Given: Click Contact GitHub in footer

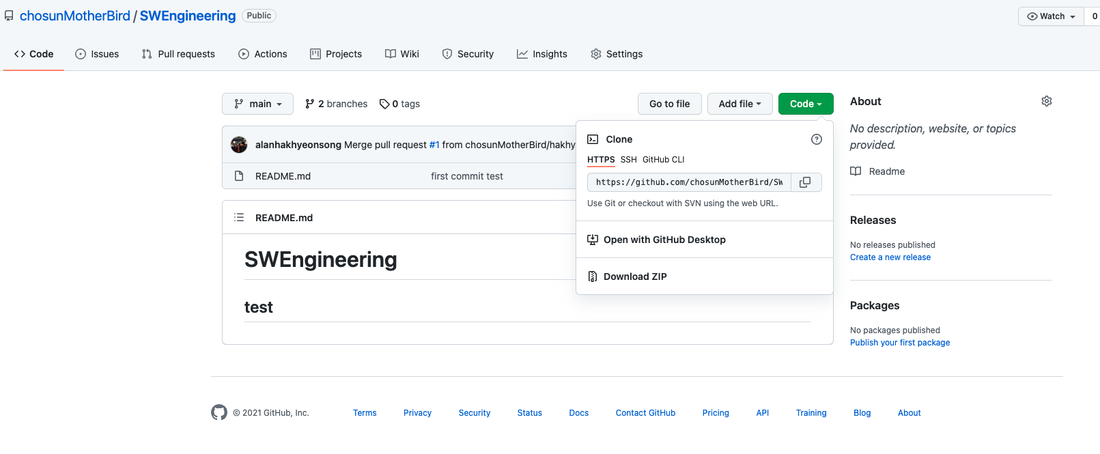Looking at the screenshot, I should tap(645, 413).
